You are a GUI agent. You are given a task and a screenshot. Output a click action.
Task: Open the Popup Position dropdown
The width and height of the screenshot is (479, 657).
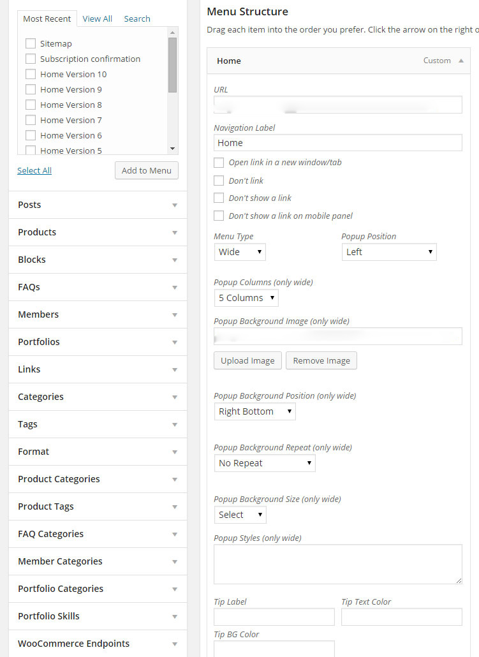tap(389, 252)
